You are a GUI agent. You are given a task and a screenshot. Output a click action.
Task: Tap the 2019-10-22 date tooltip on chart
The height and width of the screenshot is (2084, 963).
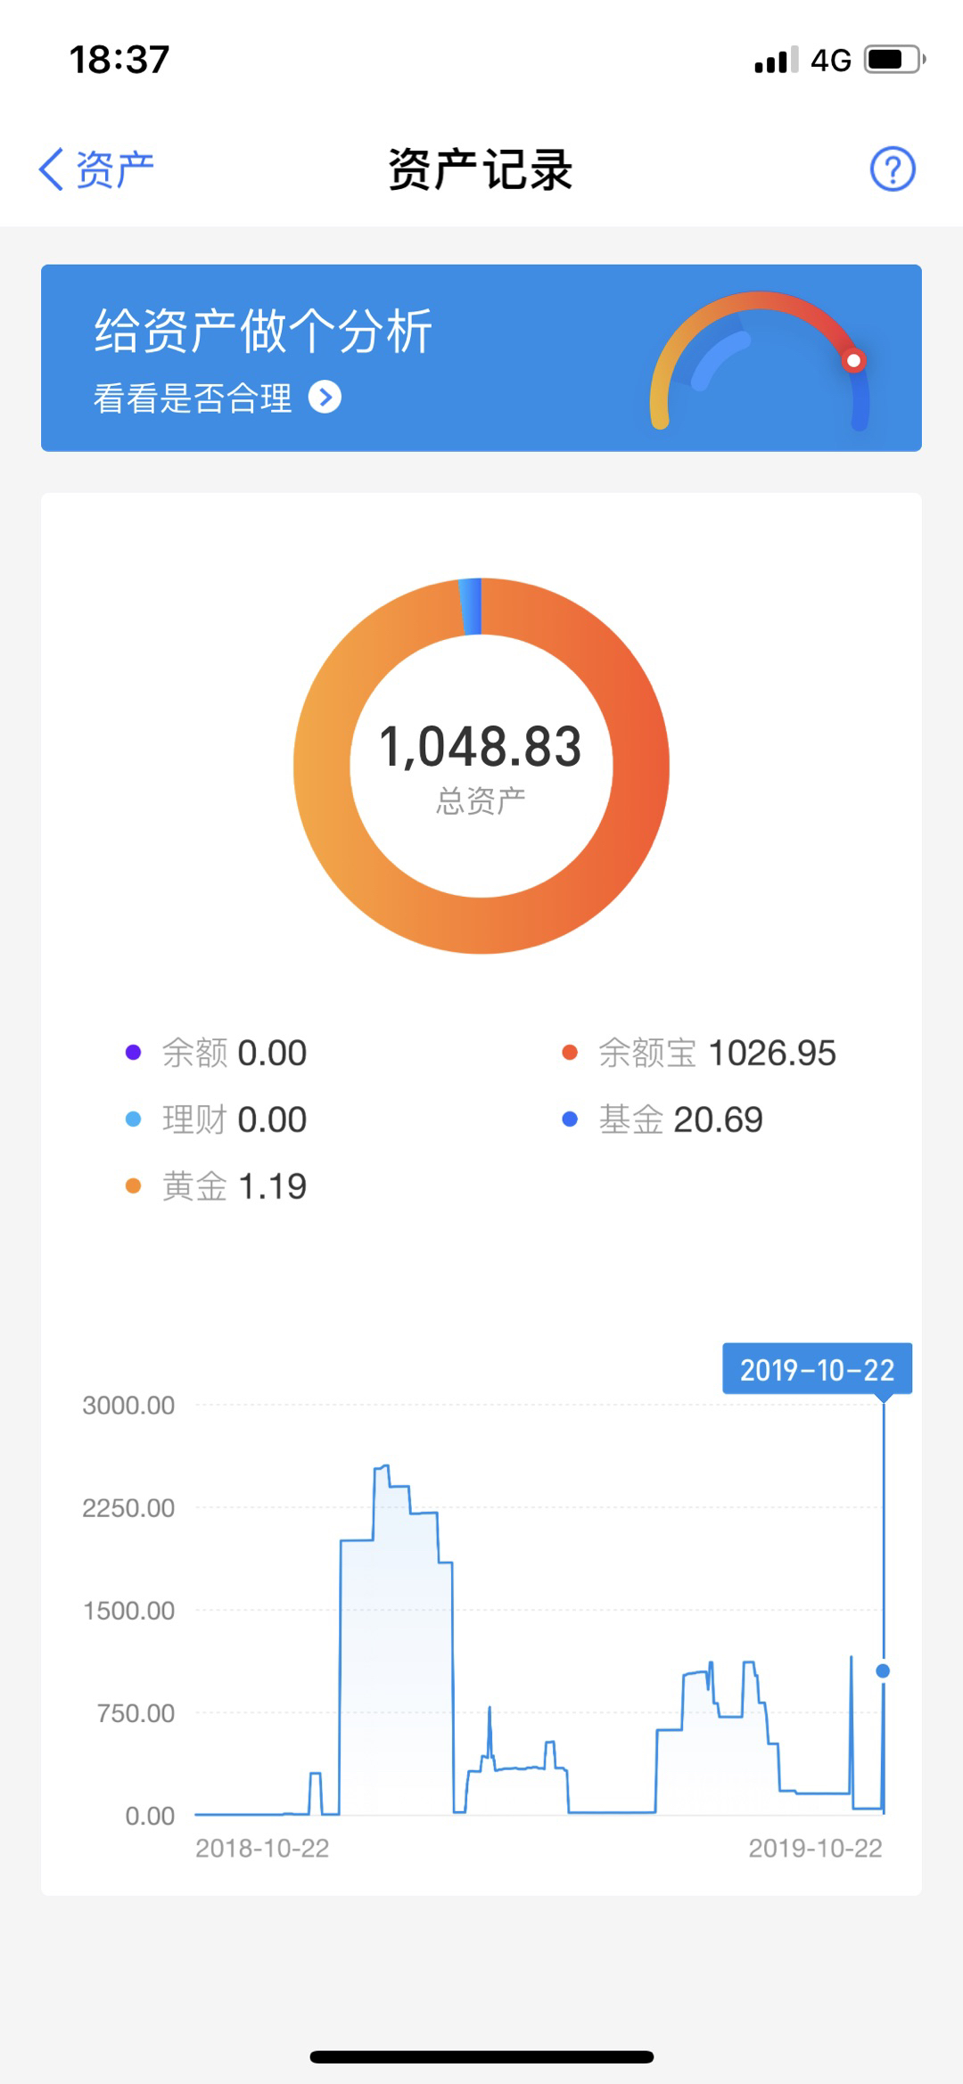click(x=816, y=1369)
